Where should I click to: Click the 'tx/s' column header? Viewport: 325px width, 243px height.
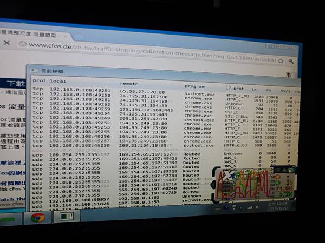coord(285,91)
